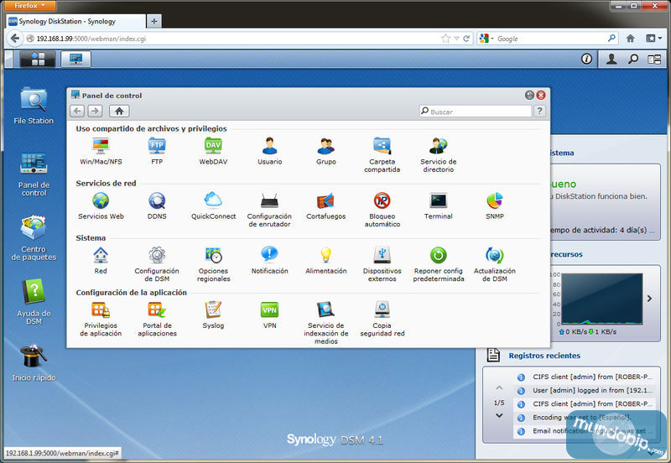The image size is (671, 463).
Task: Click the DSM search magnifier icon
Action: pos(633,59)
